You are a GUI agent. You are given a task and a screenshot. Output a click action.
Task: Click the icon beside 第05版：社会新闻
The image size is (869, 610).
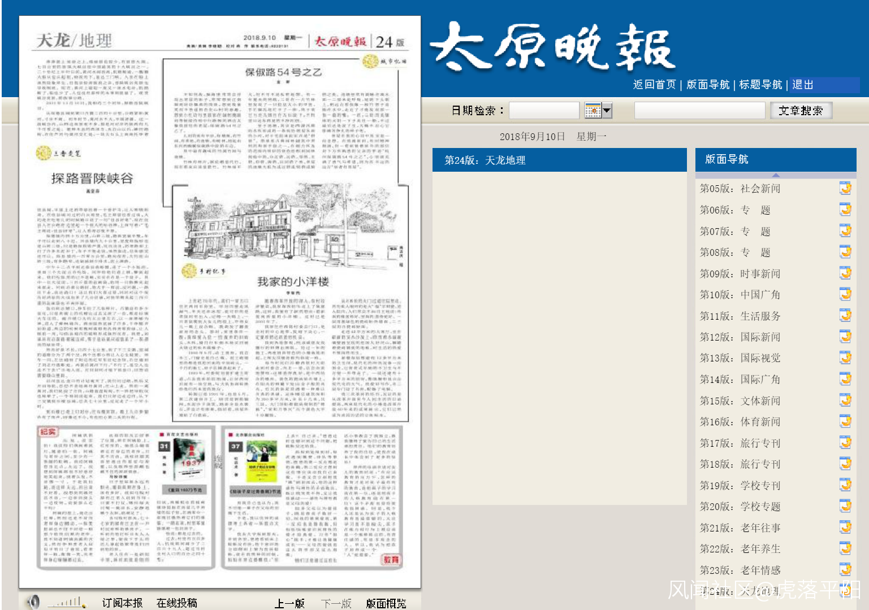tap(845, 188)
